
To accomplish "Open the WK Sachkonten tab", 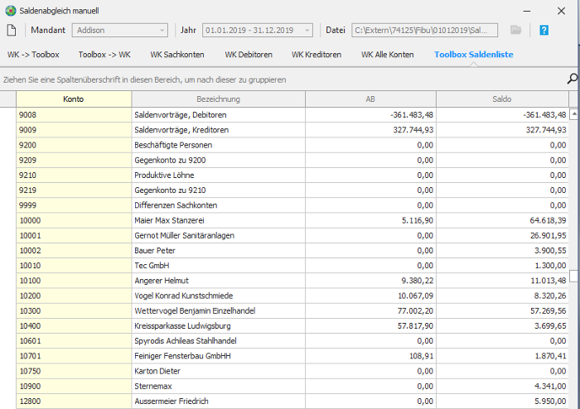I will [177, 55].
